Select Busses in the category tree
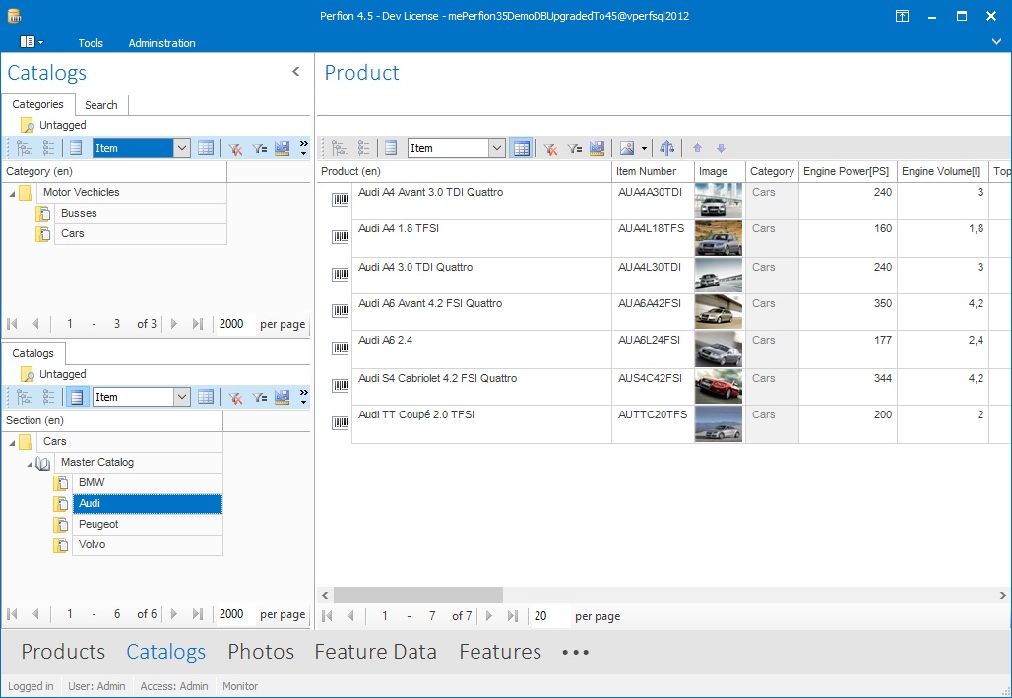Image resolution: width=1012 pixels, height=698 pixels. point(141,213)
